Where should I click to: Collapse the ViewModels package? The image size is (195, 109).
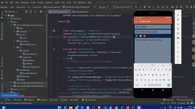tap(14, 70)
